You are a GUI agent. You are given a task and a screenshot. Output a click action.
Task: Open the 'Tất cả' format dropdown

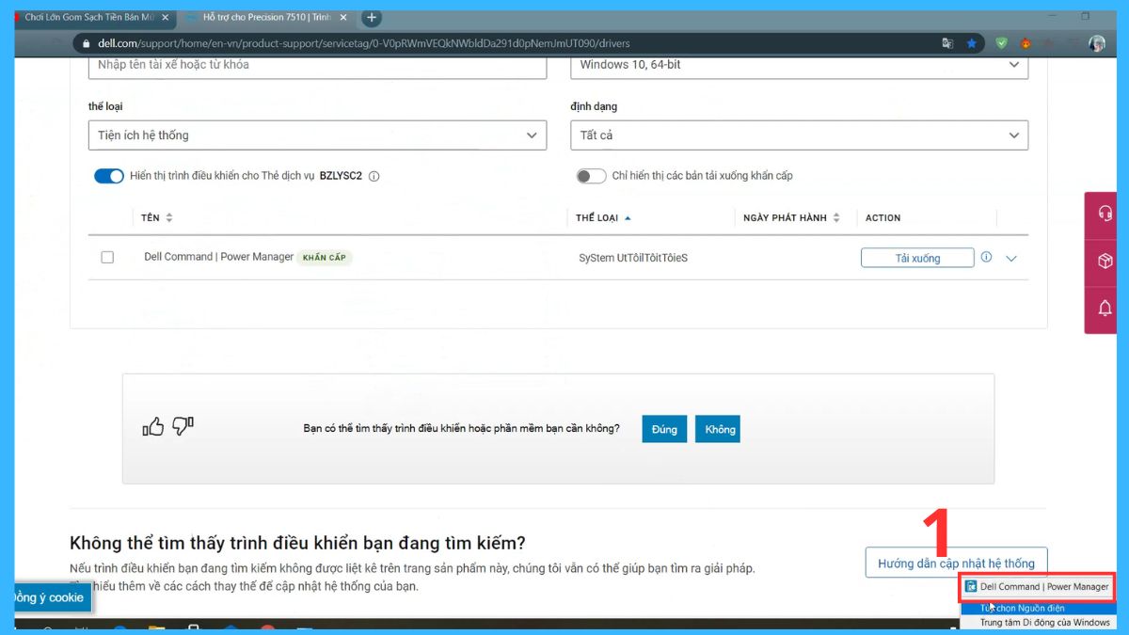(x=799, y=135)
